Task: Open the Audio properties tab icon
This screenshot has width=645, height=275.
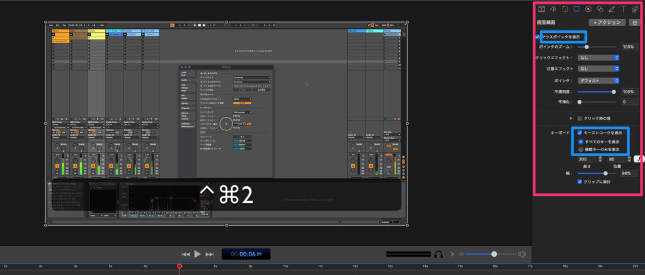Action: (x=552, y=9)
